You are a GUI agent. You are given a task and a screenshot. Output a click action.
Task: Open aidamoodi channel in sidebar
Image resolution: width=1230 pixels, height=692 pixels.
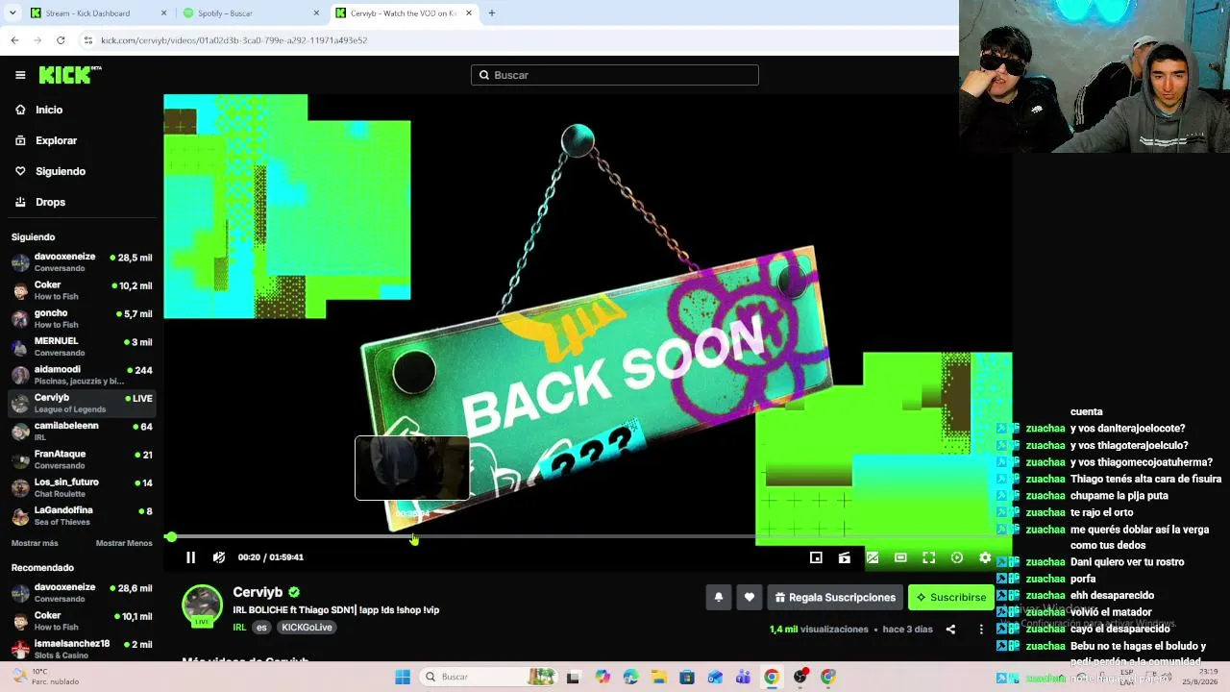[82, 375]
